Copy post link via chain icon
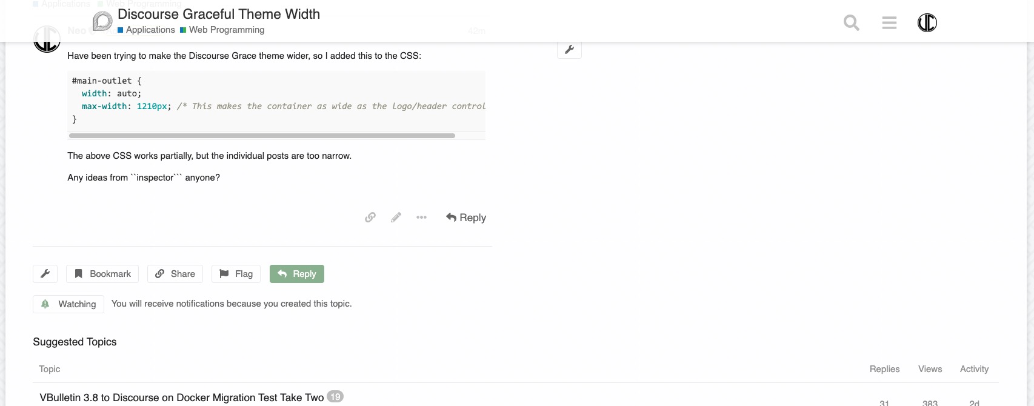This screenshot has height=406, width=1034. 370,218
